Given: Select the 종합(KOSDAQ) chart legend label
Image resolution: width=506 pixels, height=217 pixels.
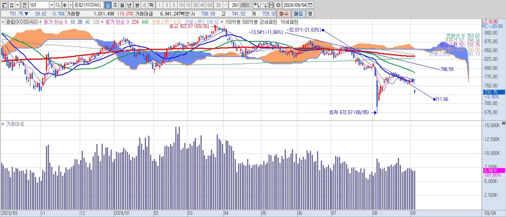Looking at the screenshot, I should 22,22.
